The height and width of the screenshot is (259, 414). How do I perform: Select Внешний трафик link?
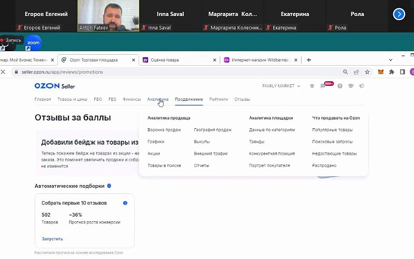211,154
